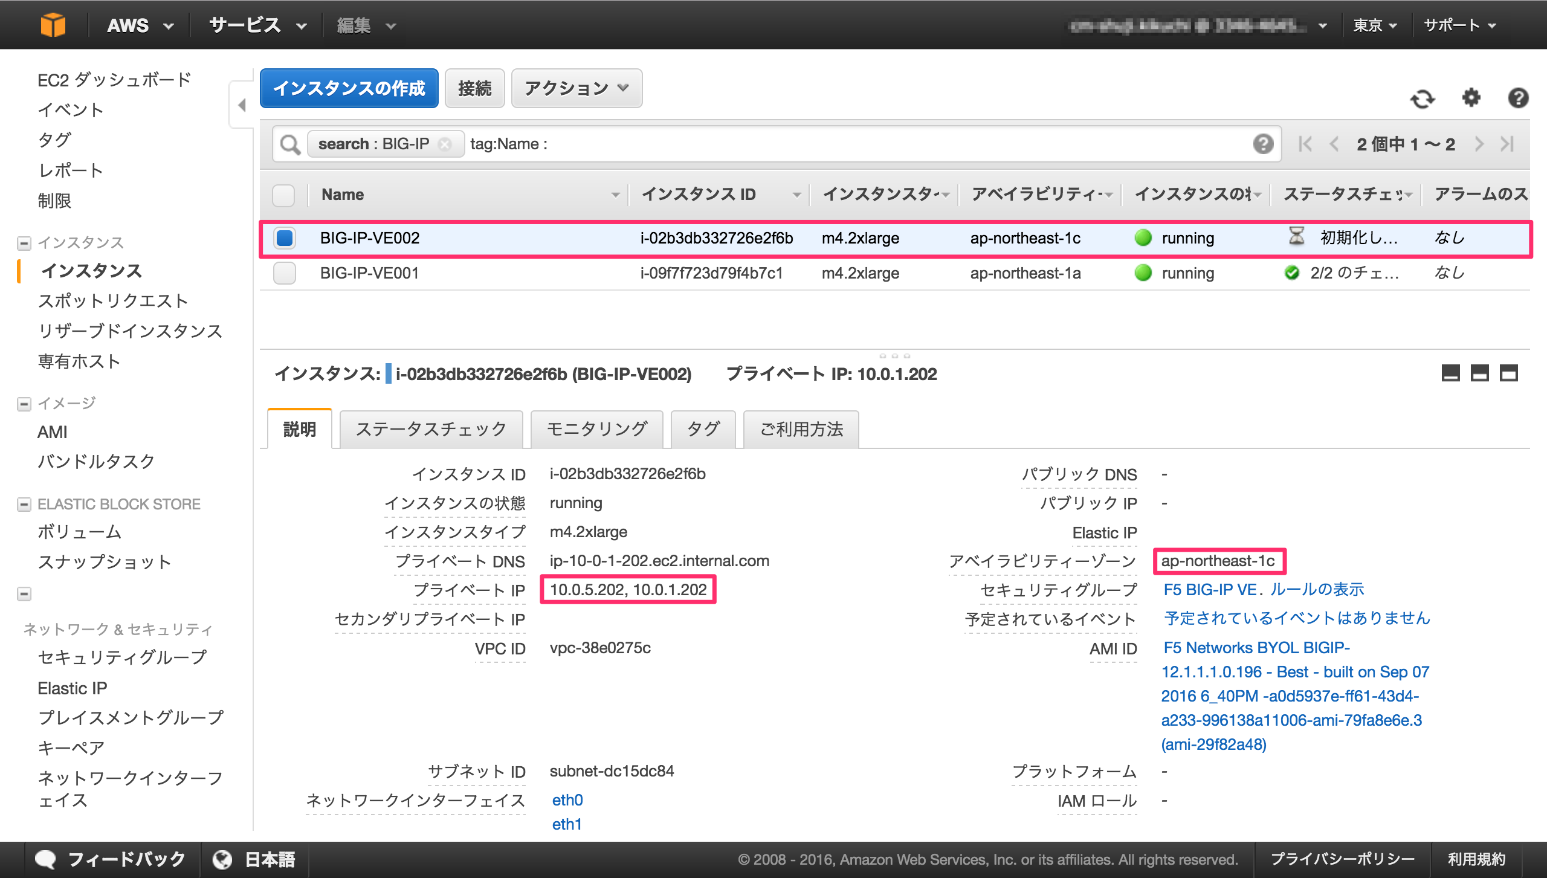Maximize the details pane
This screenshot has width=1547, height=878.
tap(1508, 373)
